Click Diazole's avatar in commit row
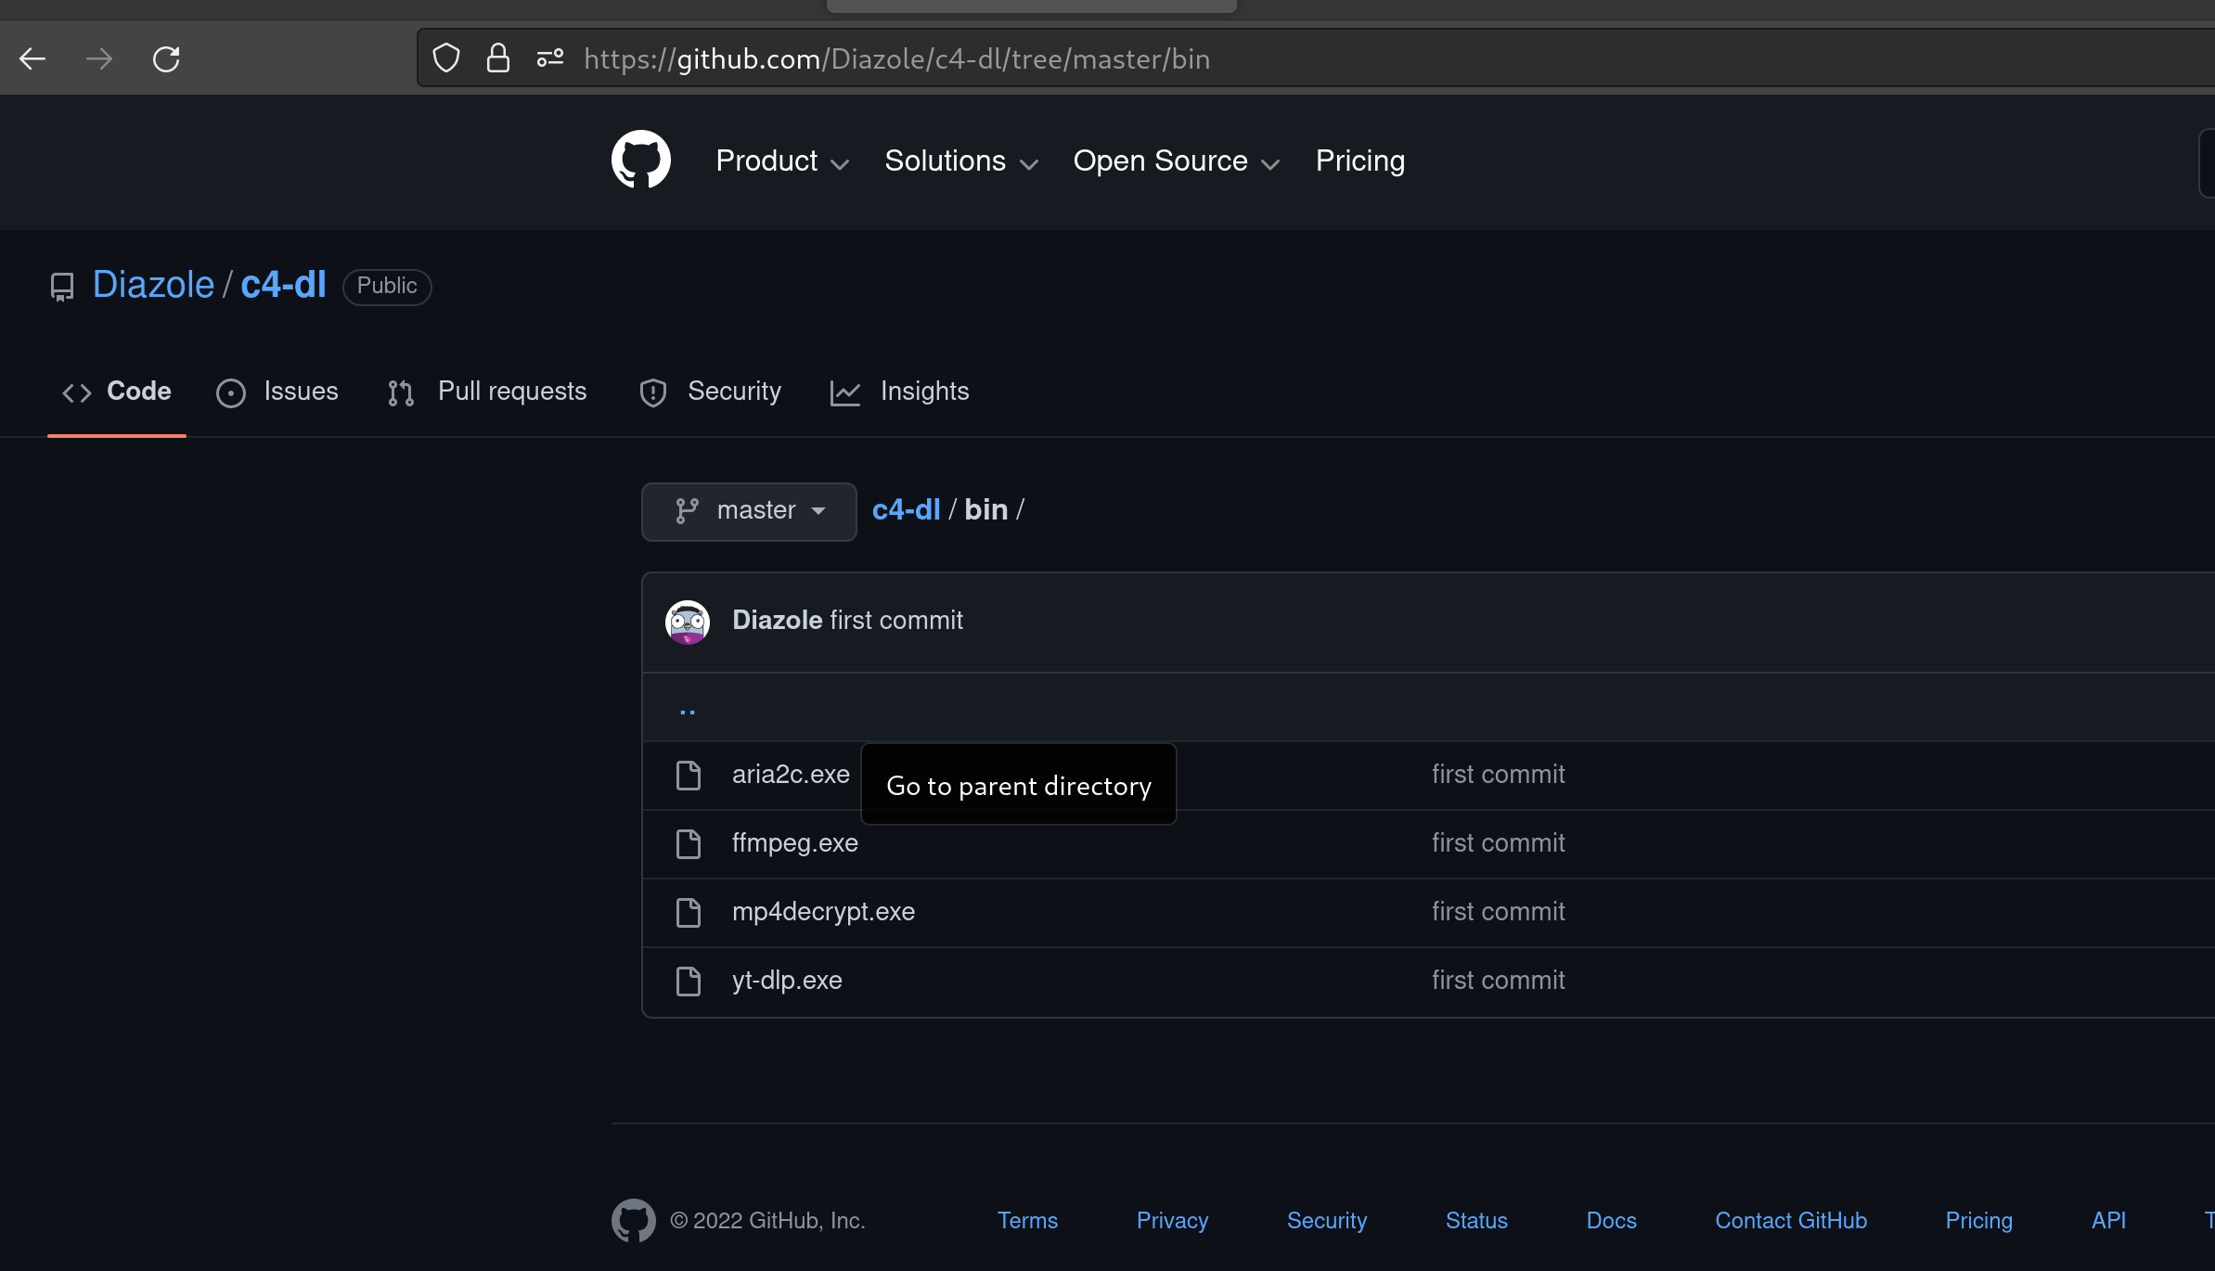This screenshot has height=1271, width=2215. click(688, 621)
